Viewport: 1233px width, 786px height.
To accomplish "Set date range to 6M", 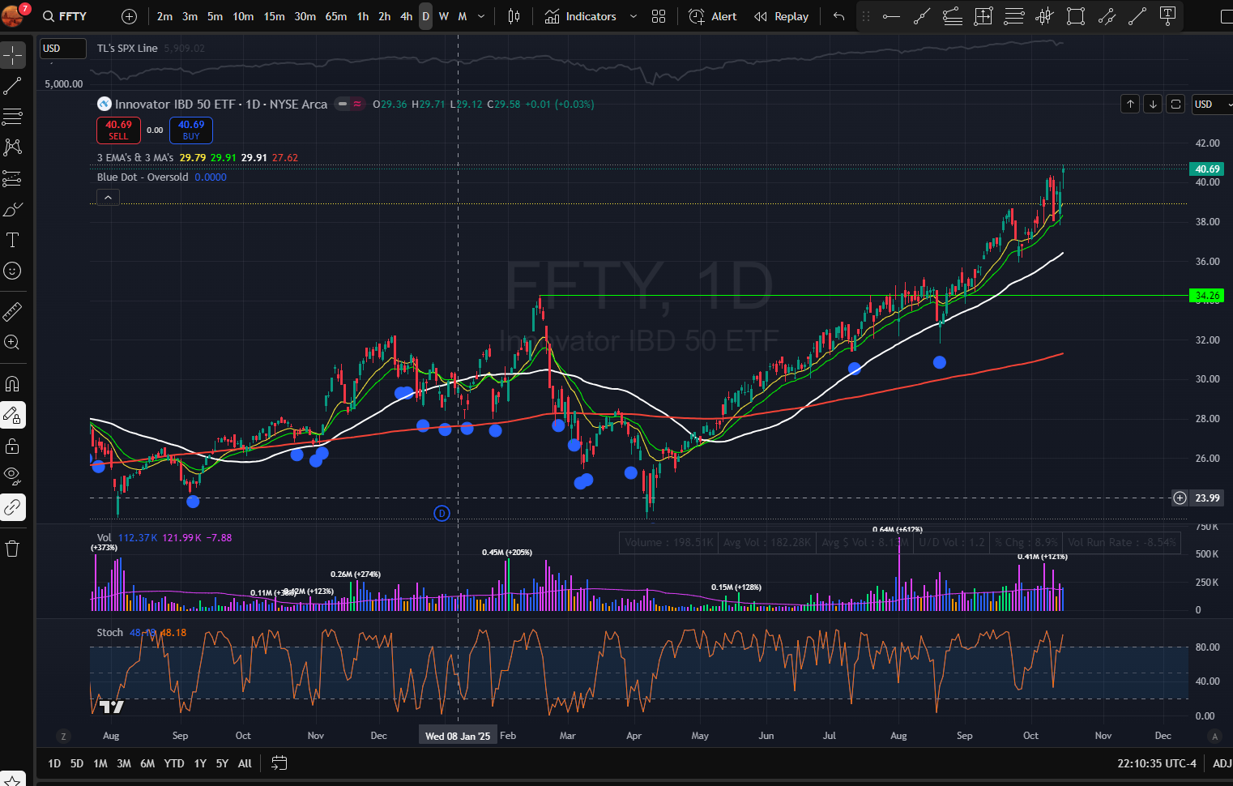I will click(147, 763).
